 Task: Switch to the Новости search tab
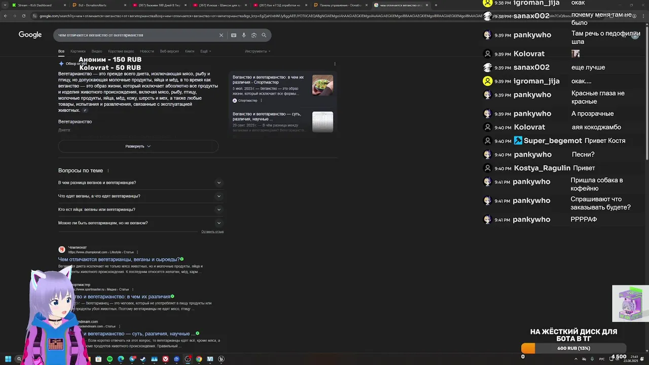[147, 51]
